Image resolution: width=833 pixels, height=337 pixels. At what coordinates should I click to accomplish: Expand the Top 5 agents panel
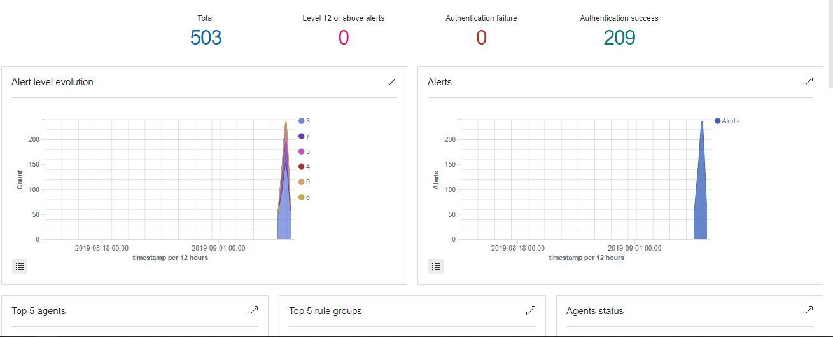[x=253, y=311]
